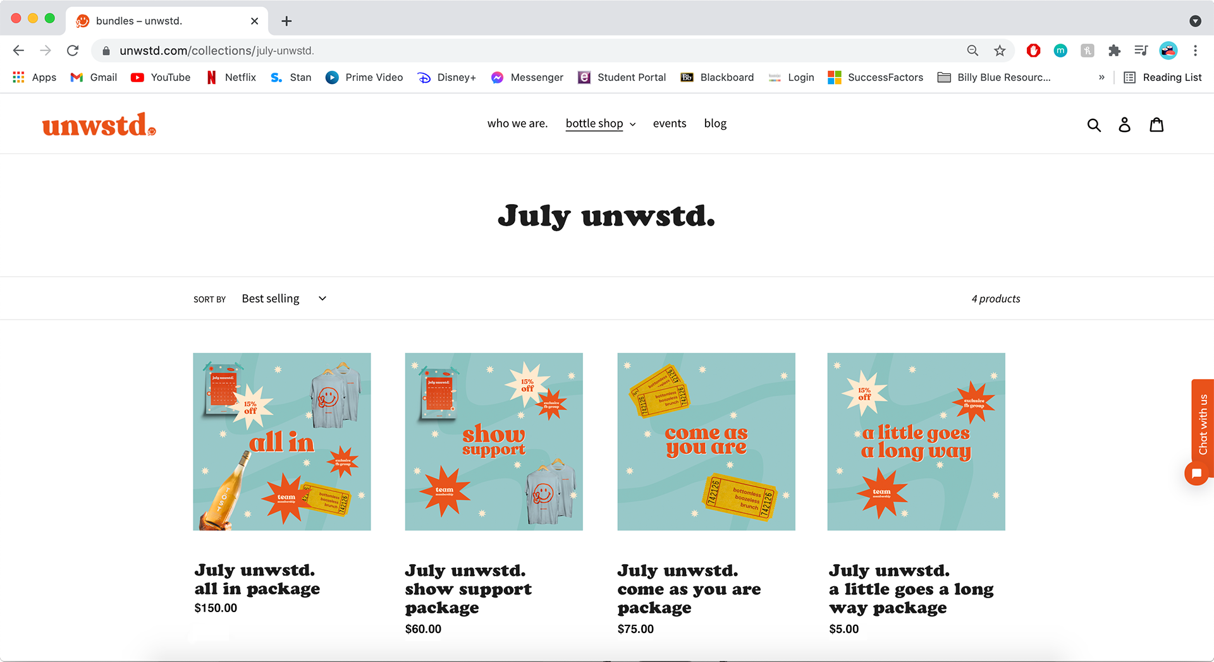Open the Reading List button
This screenshot has height=662, width=1214.
pos(1162,77)
